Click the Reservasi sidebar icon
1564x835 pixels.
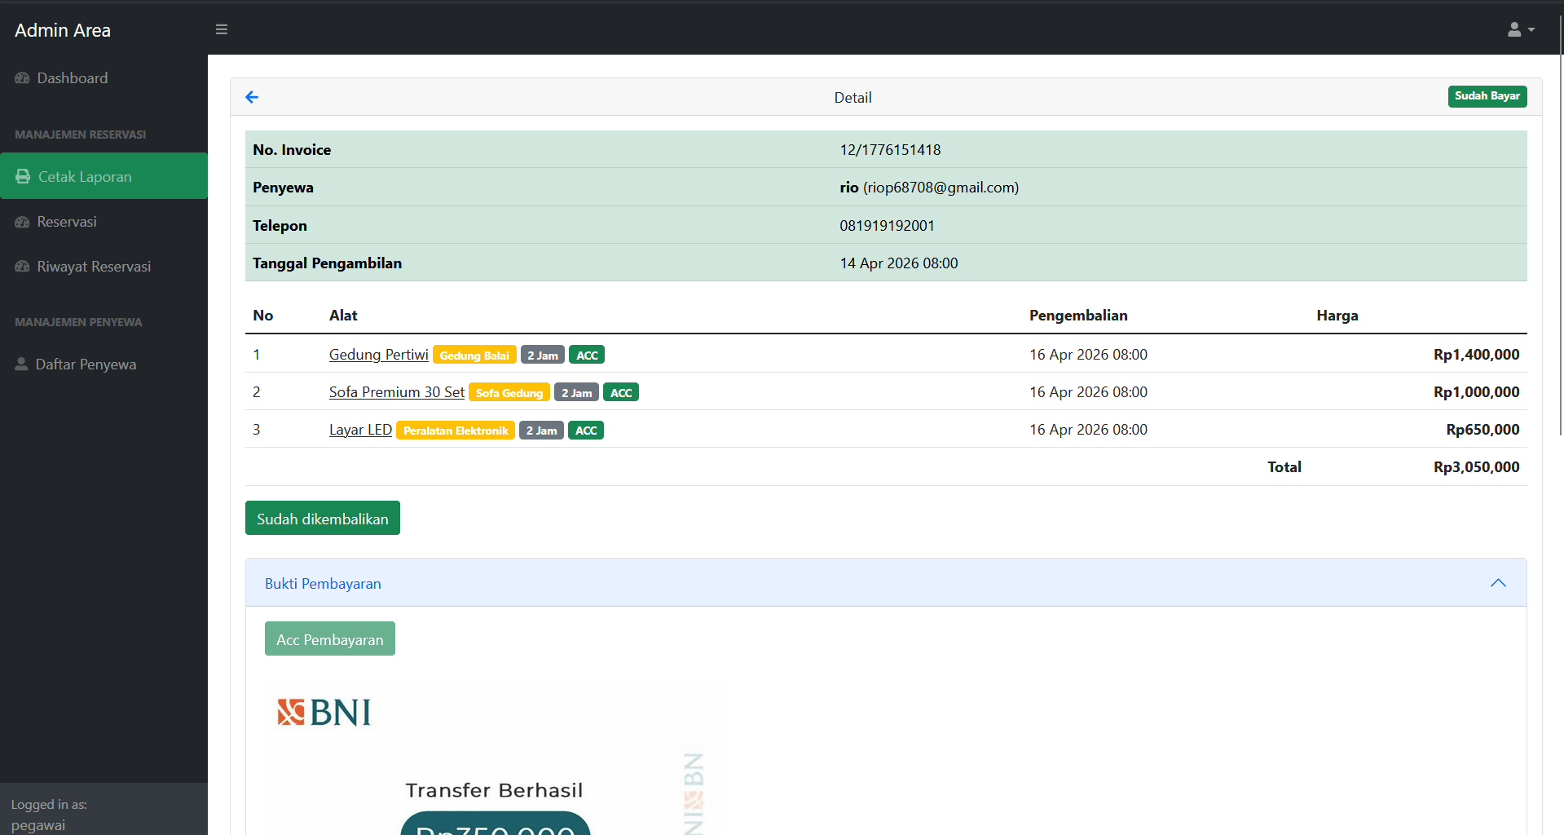point(22,222)
